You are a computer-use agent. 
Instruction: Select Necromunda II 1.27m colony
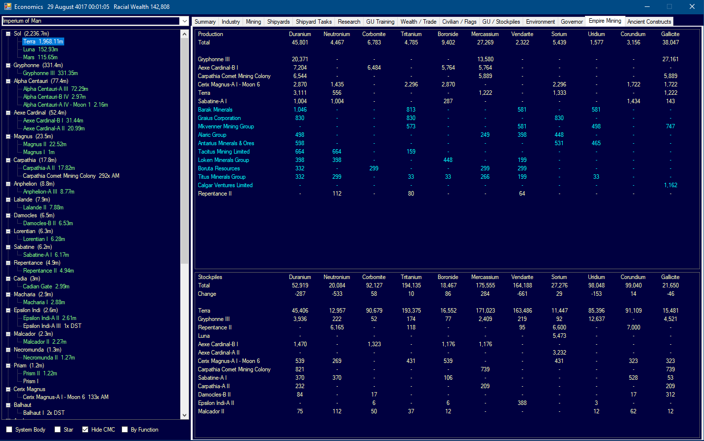tap(49, 358)
